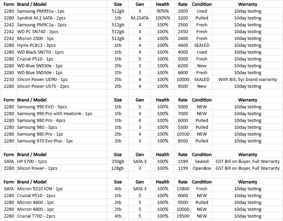
Task: Click the HP S700 - 1pcs cell
Action: tap(32, 161)
